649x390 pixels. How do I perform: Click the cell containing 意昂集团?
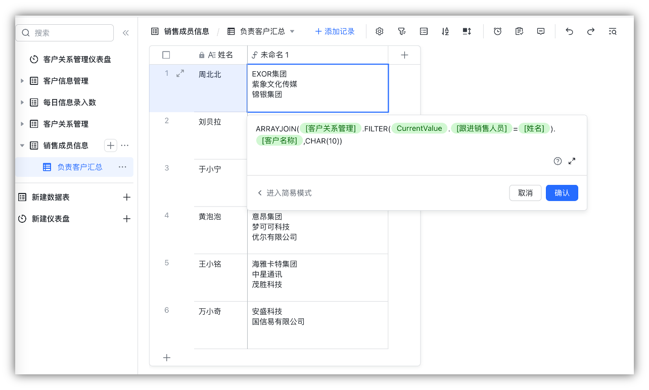[317, 232]
